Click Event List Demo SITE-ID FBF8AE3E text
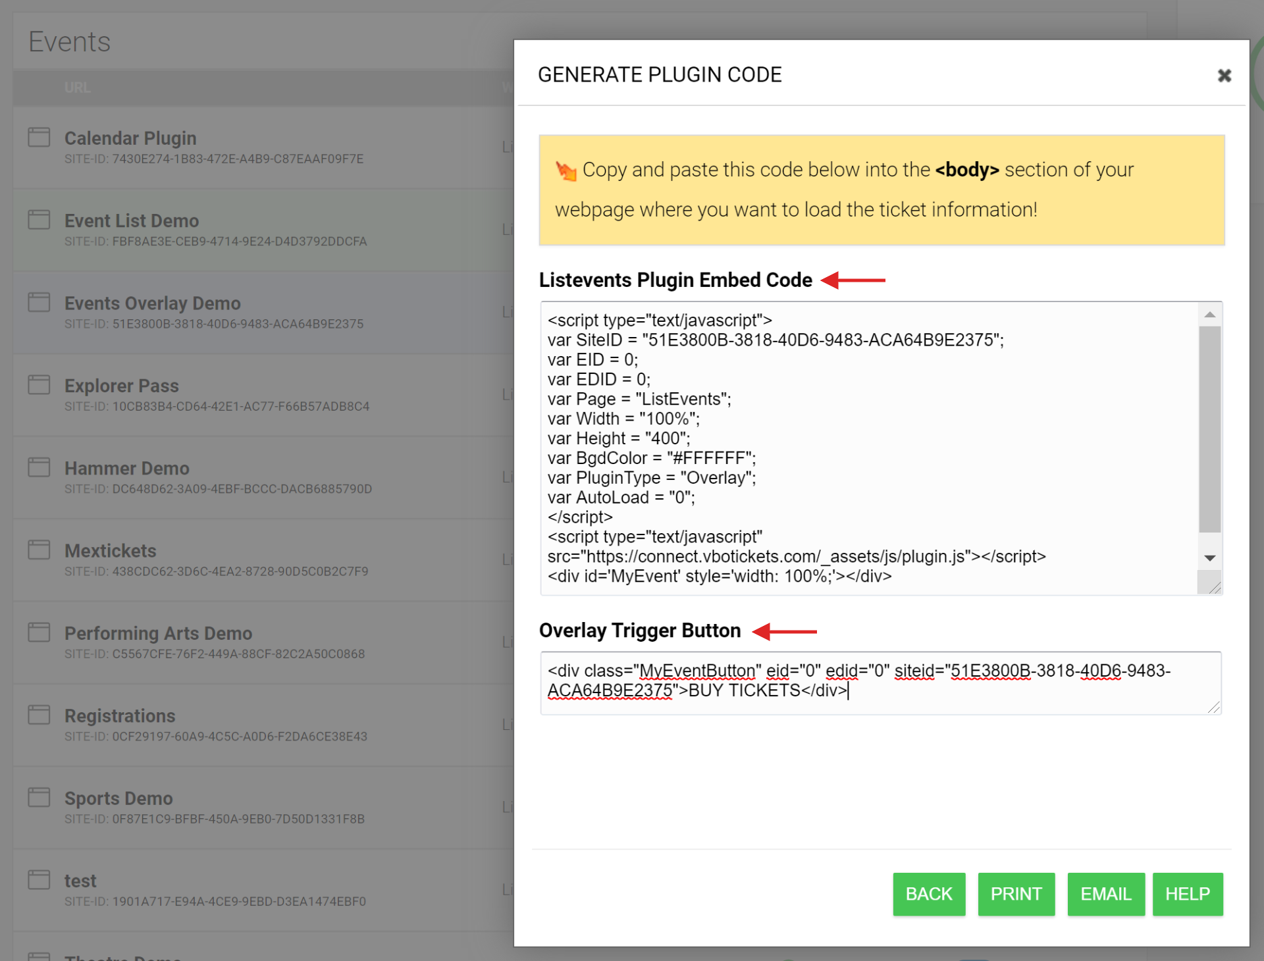Viewport: 1264px width, 961px height. pos(216,242)
